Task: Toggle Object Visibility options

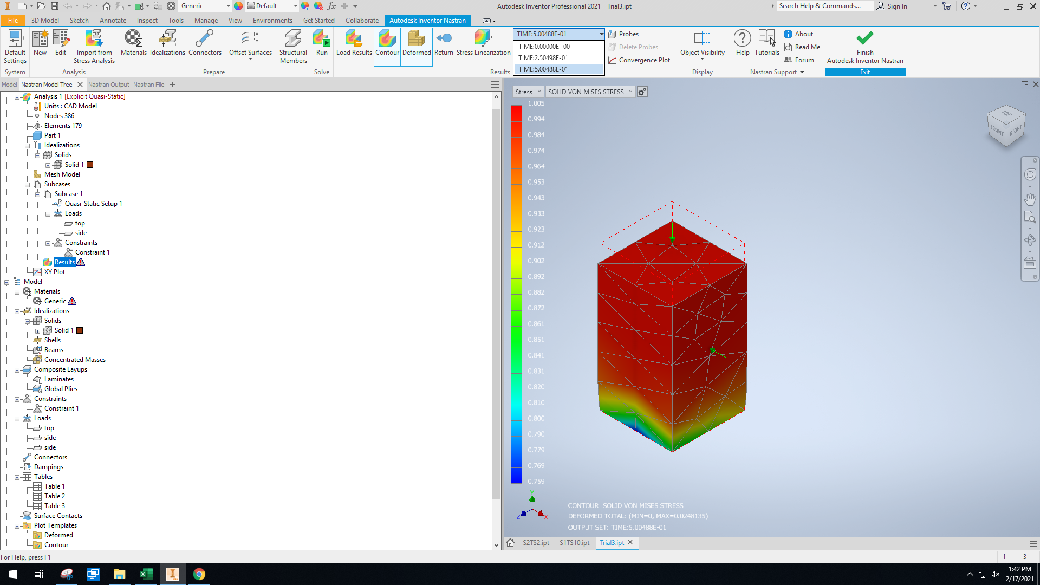Action: pos(703,43)
